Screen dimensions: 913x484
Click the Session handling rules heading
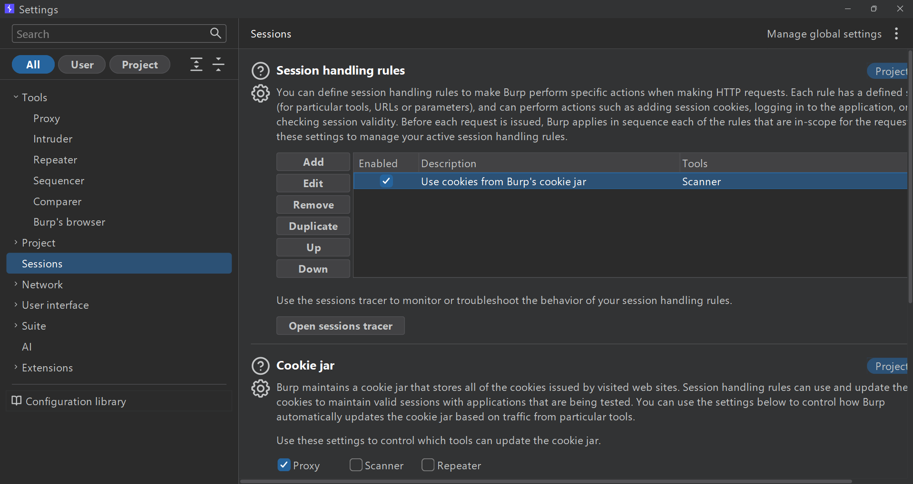pyautogui.click(x=341, y=70)
